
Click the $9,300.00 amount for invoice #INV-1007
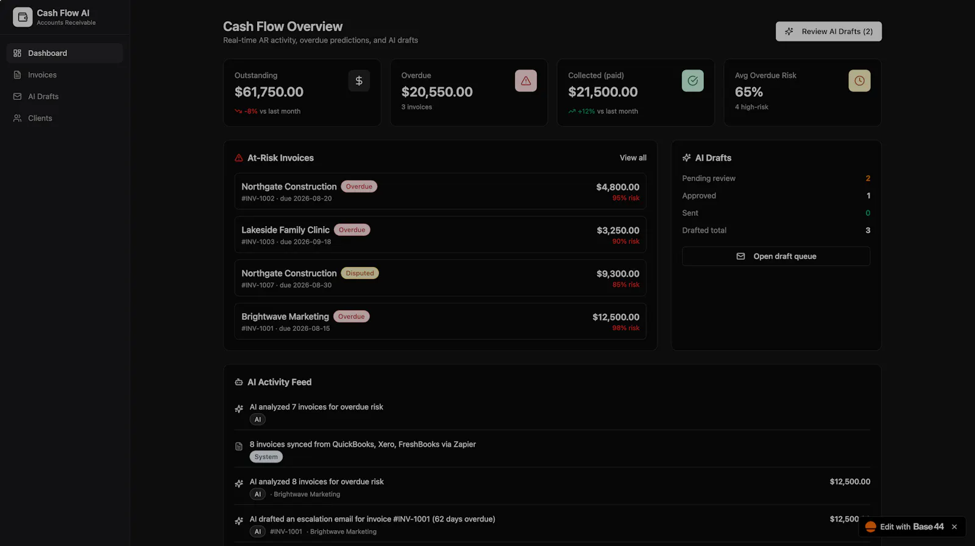[x=618, y=274]
